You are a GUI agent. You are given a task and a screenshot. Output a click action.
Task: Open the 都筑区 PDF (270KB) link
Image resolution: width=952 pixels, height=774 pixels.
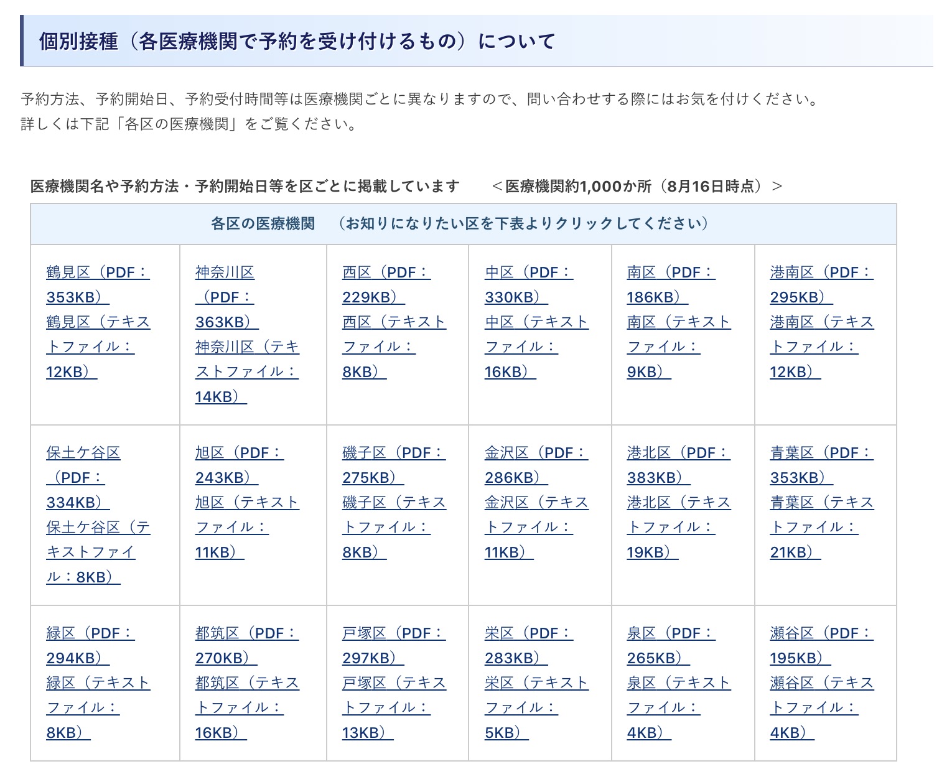247,646
